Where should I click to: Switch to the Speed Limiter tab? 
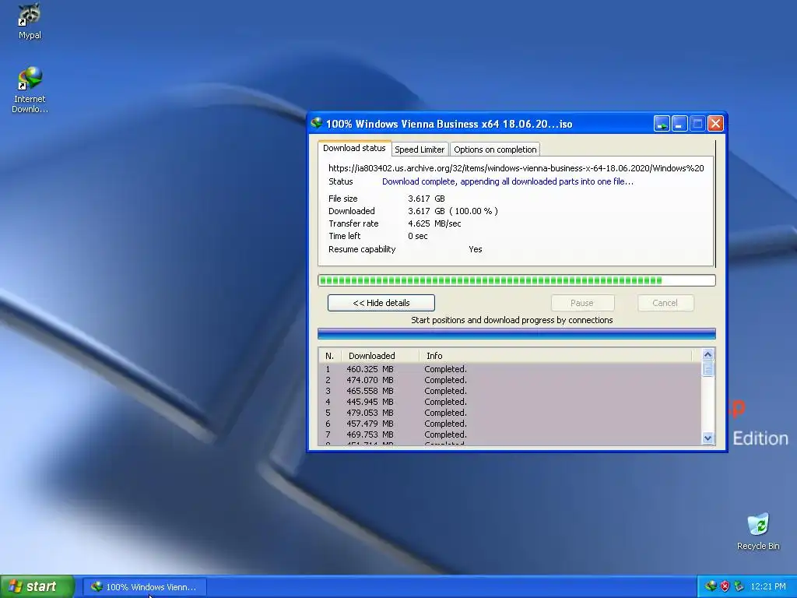420,149
